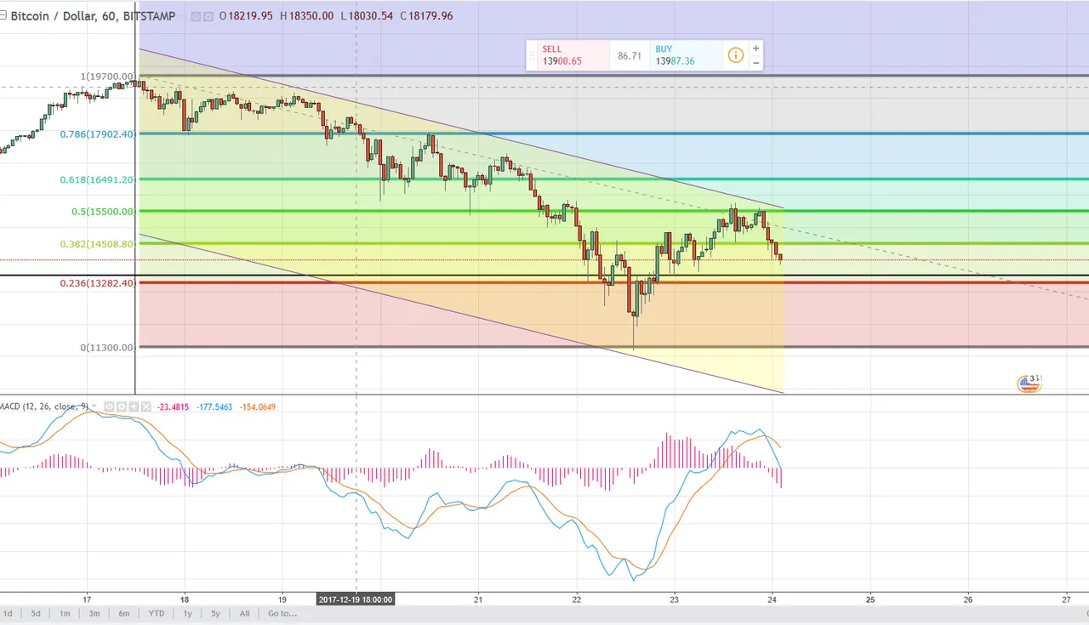Click the US flag event marker
This screenshot has width=1089, height=625.
click(1029, 384)
